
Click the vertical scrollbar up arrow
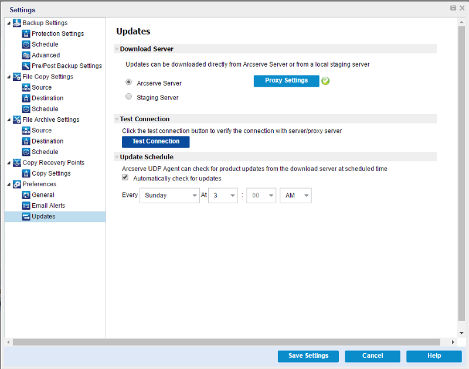coord(461,22)
